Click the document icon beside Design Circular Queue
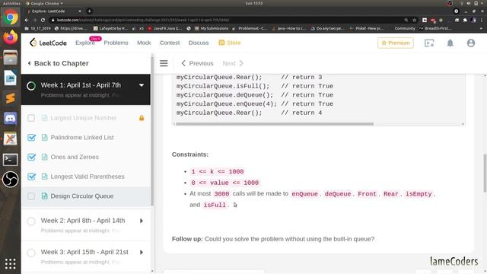Image resolution: width=487 pixels, height=274 pixels. click(x=44, y=196)
